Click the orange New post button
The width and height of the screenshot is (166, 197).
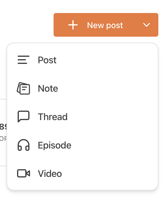tap(106, 25)
